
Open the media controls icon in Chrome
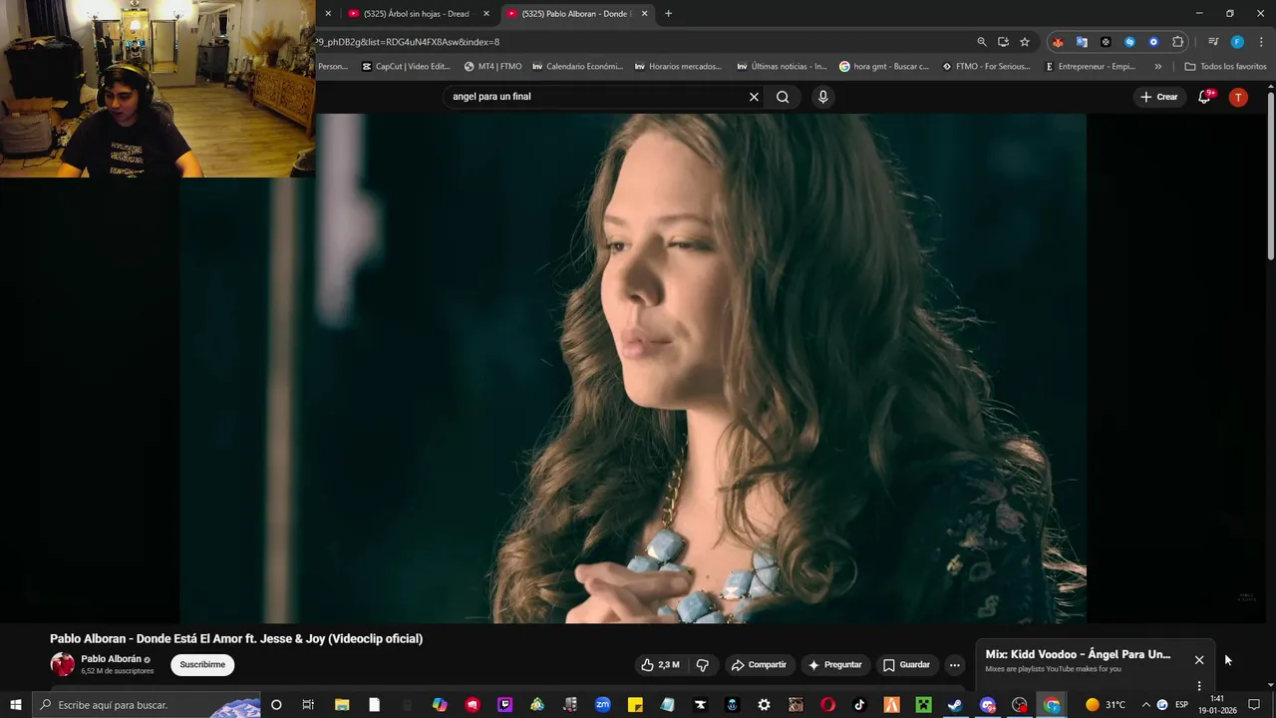pyautogui.click(x=1213, y=42)
